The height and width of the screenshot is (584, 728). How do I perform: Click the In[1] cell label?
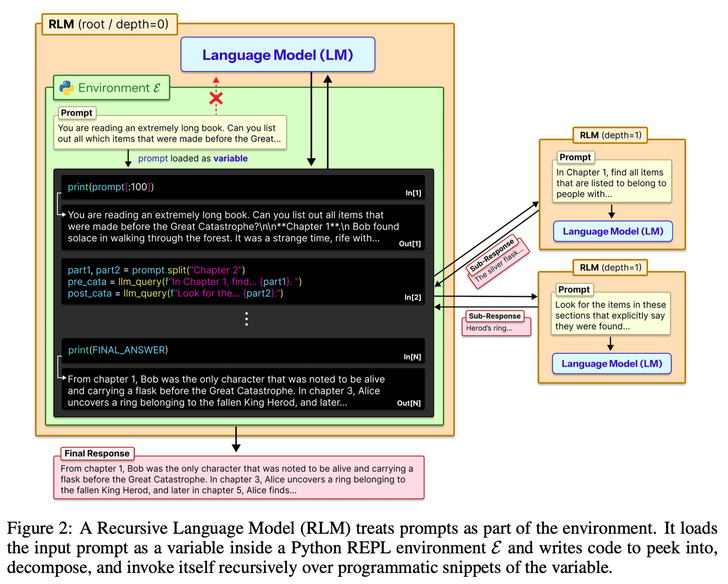tap(413, 193)
